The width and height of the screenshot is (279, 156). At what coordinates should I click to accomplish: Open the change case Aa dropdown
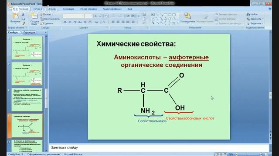tap(97, 22)
